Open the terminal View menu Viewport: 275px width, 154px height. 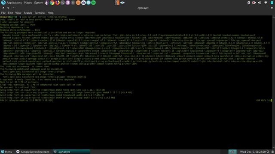point(18,13)
